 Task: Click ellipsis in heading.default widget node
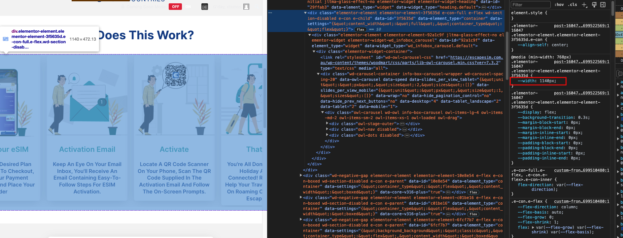click(484, 7)
